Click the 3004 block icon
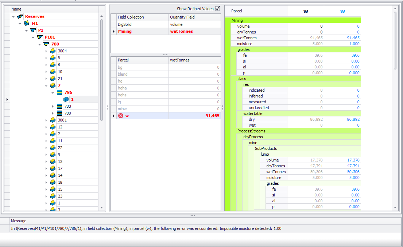The height and width of the screenshot is (247, 403). point(53,51)
